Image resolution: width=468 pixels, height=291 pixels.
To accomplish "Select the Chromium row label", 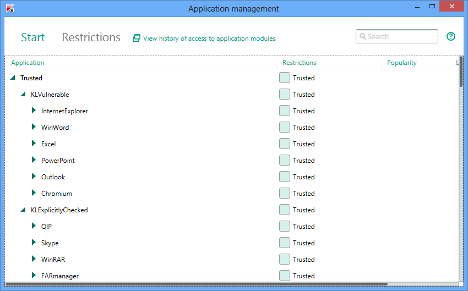I will pos(56,194).
